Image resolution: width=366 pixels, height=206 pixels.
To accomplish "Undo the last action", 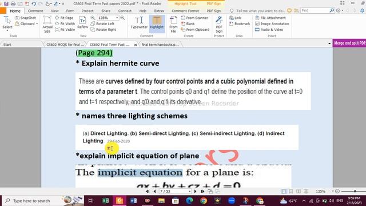I will pos(34,4).
